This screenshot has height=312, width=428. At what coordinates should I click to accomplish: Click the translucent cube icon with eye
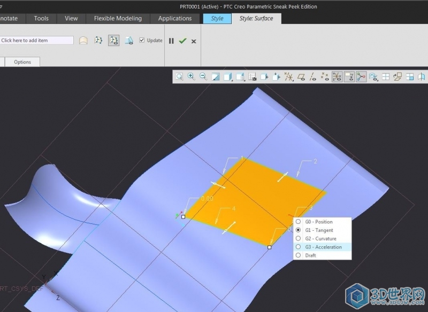[x=129, y=41]
